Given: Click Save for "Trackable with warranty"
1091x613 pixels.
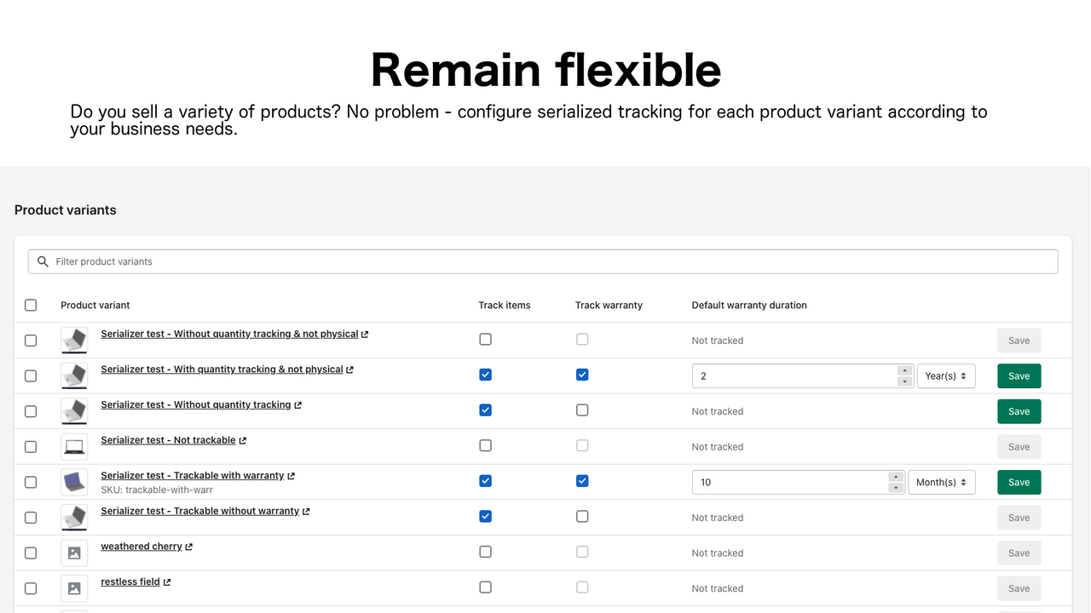Looking at the screenshot, I should tap(1019, 482).
